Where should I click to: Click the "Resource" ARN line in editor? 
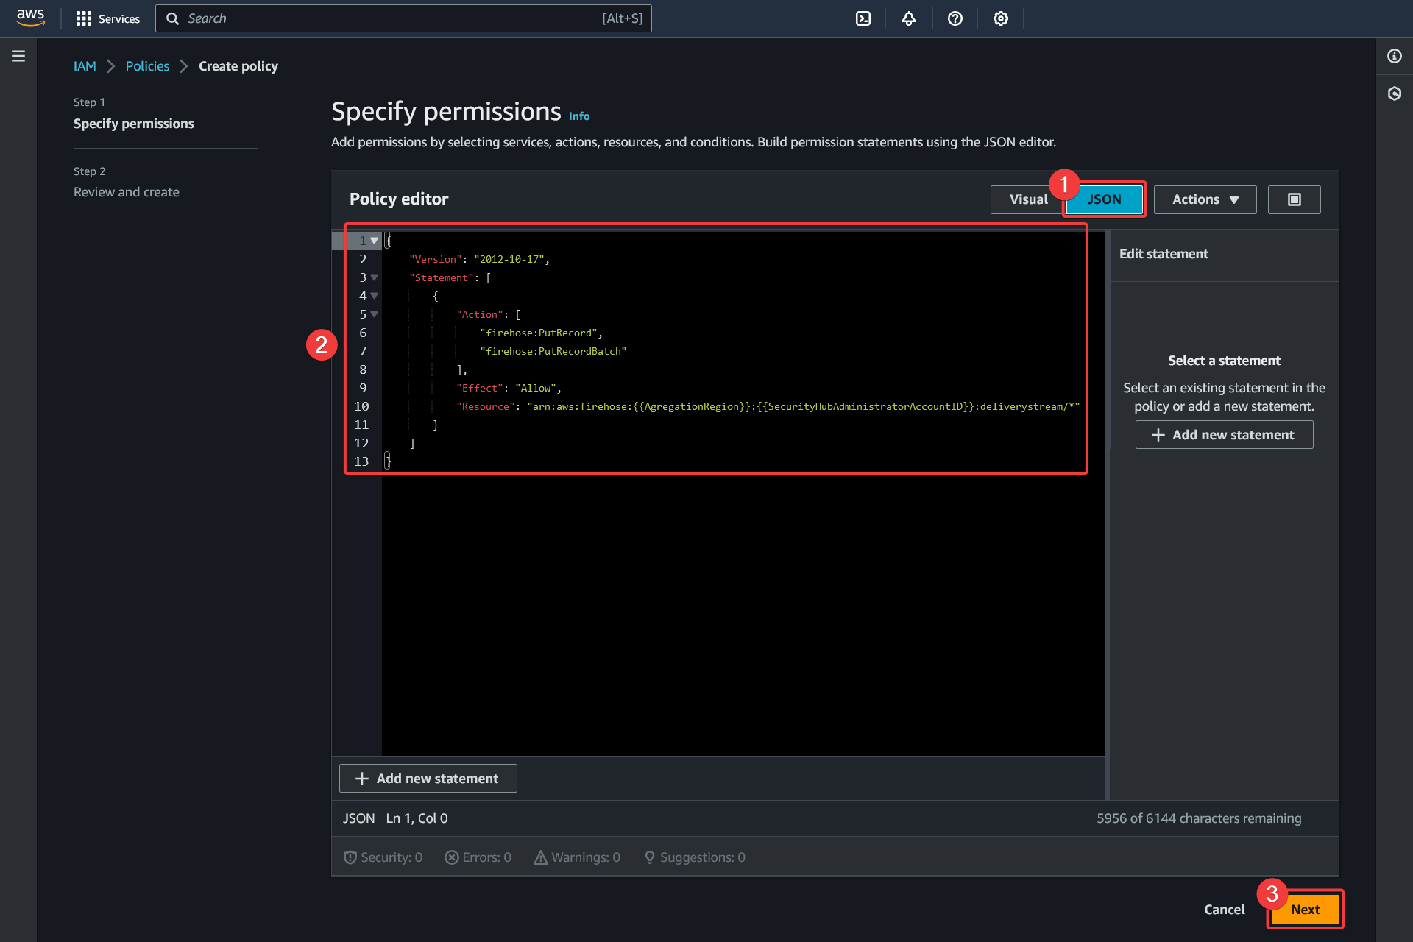pos(768,406)
